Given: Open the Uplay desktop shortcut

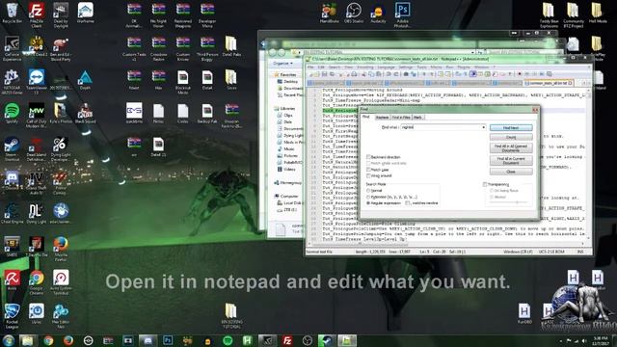Looking at the screenshot, I should point(37,314).
